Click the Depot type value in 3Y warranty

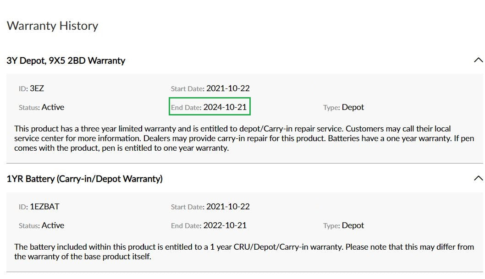click(353, 107)
